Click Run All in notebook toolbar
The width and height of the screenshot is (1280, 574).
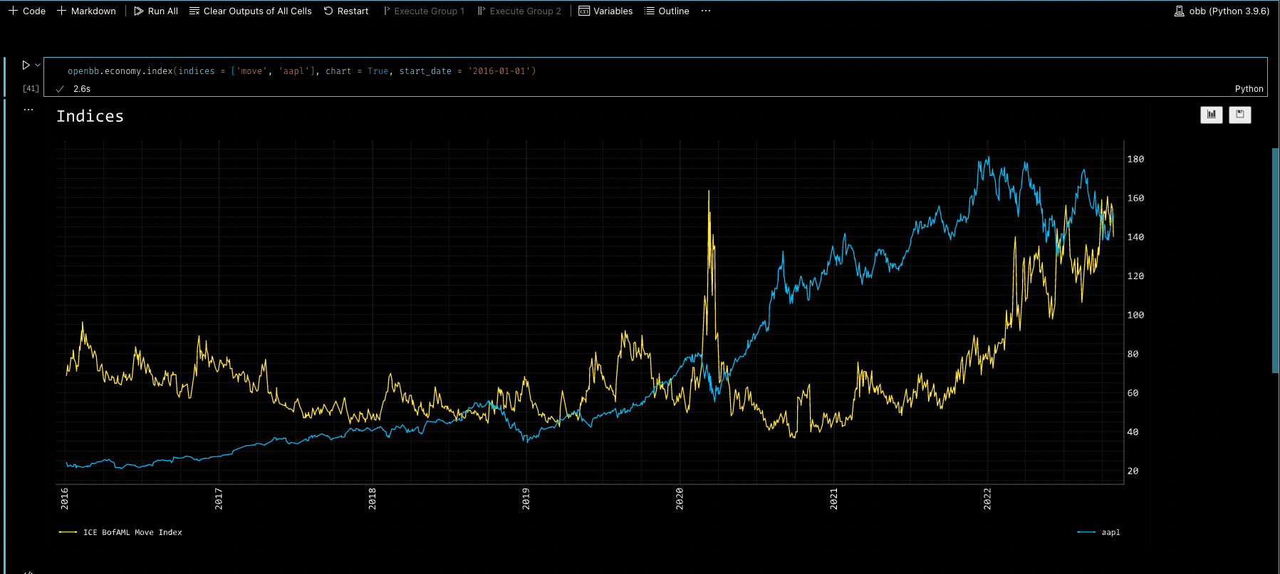point(156,11)
